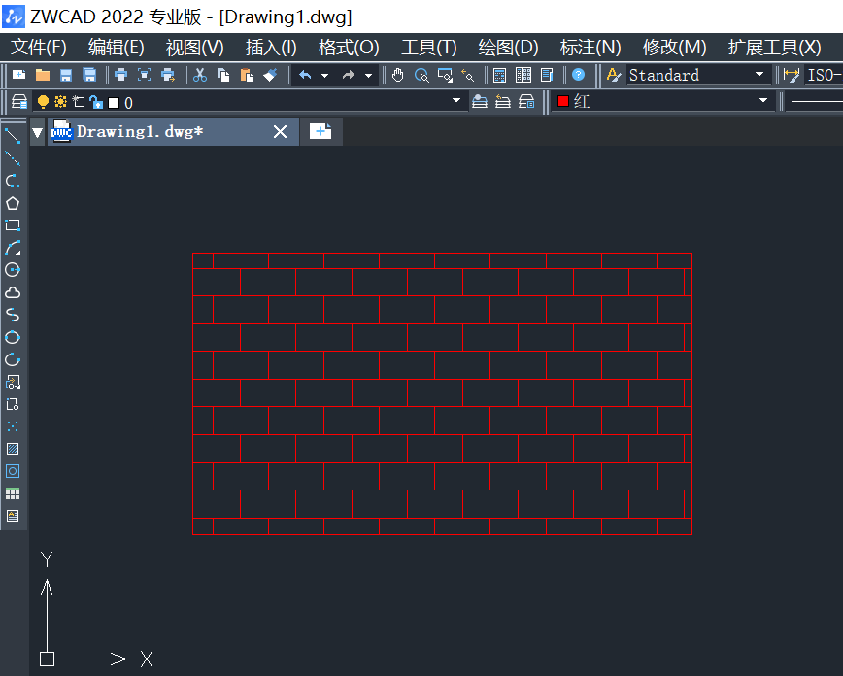The height and width of the screenshot is (676, 843).
Task: Select the Polyline tool
Action: pos(13,181)
